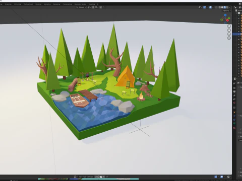Toggle perspective/orthographic grid button
Screen dimensions: 242x181
[229, 38]
